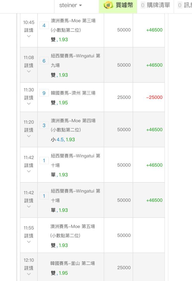This screenshot has height=281, width=192.
Task: Click number badge 3 in the 11:20 row
Action: coord(44,125)
